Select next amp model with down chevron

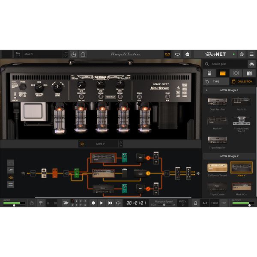point(121,146)
